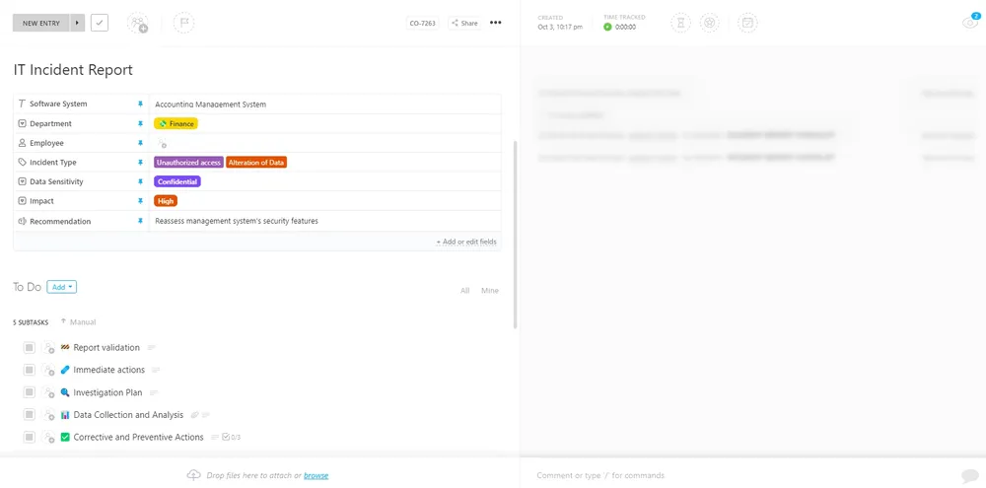
Task: Unpin the Employee field
Action: pos(141,143)
